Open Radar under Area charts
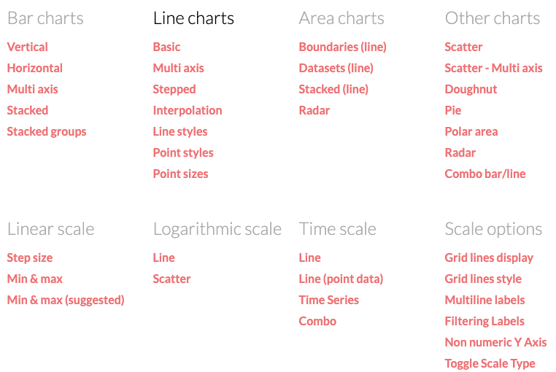556x372 pixels. [314, 111]
